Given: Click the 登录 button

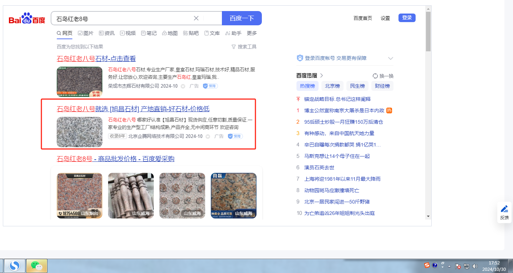Looking at the screenshot, I should 407,18.
